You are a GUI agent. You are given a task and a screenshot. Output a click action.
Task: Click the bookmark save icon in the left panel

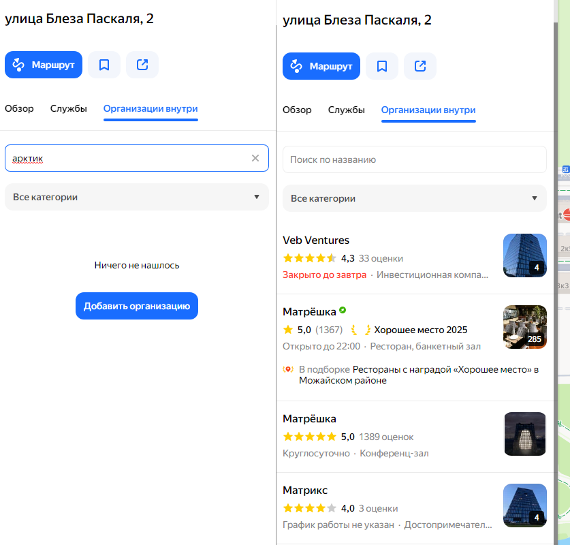(104, 64)
